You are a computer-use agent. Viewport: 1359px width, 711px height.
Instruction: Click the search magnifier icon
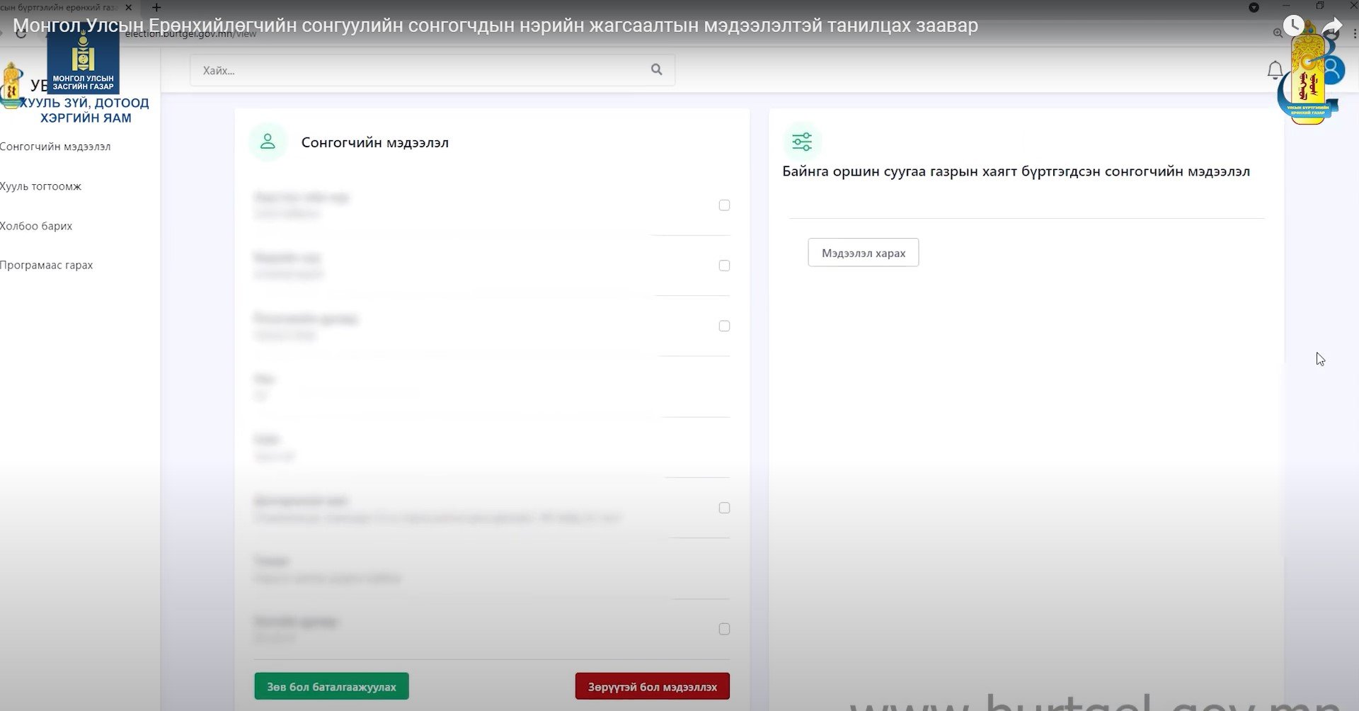click(x=657, y=69)
